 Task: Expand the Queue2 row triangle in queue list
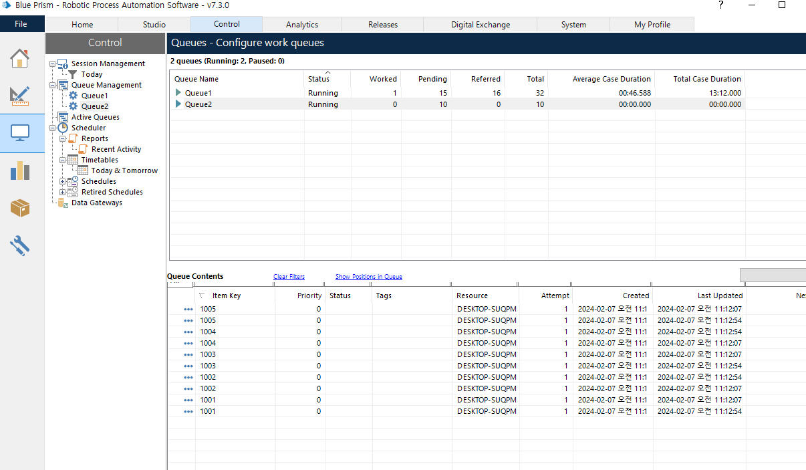[178, 104]
